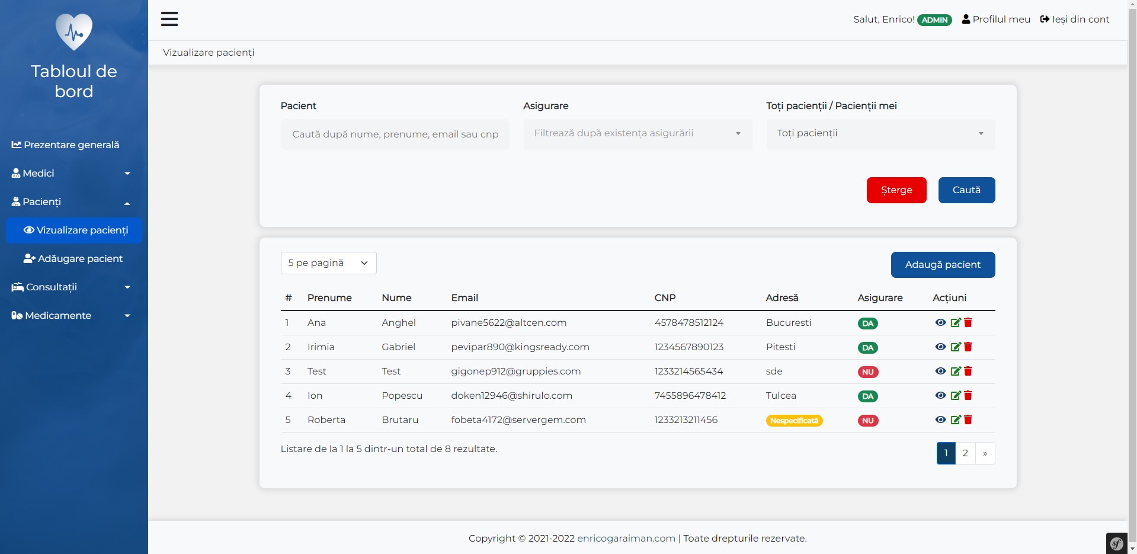Toggle the NU insurance badge for Test Test

[868, 372]
